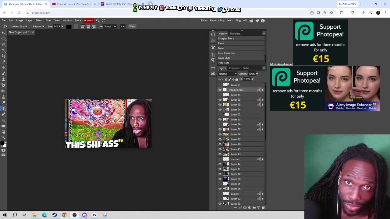The image size is (390, 219).
Task: Hide Layer 53 using its eye icon
Action: 220,100
